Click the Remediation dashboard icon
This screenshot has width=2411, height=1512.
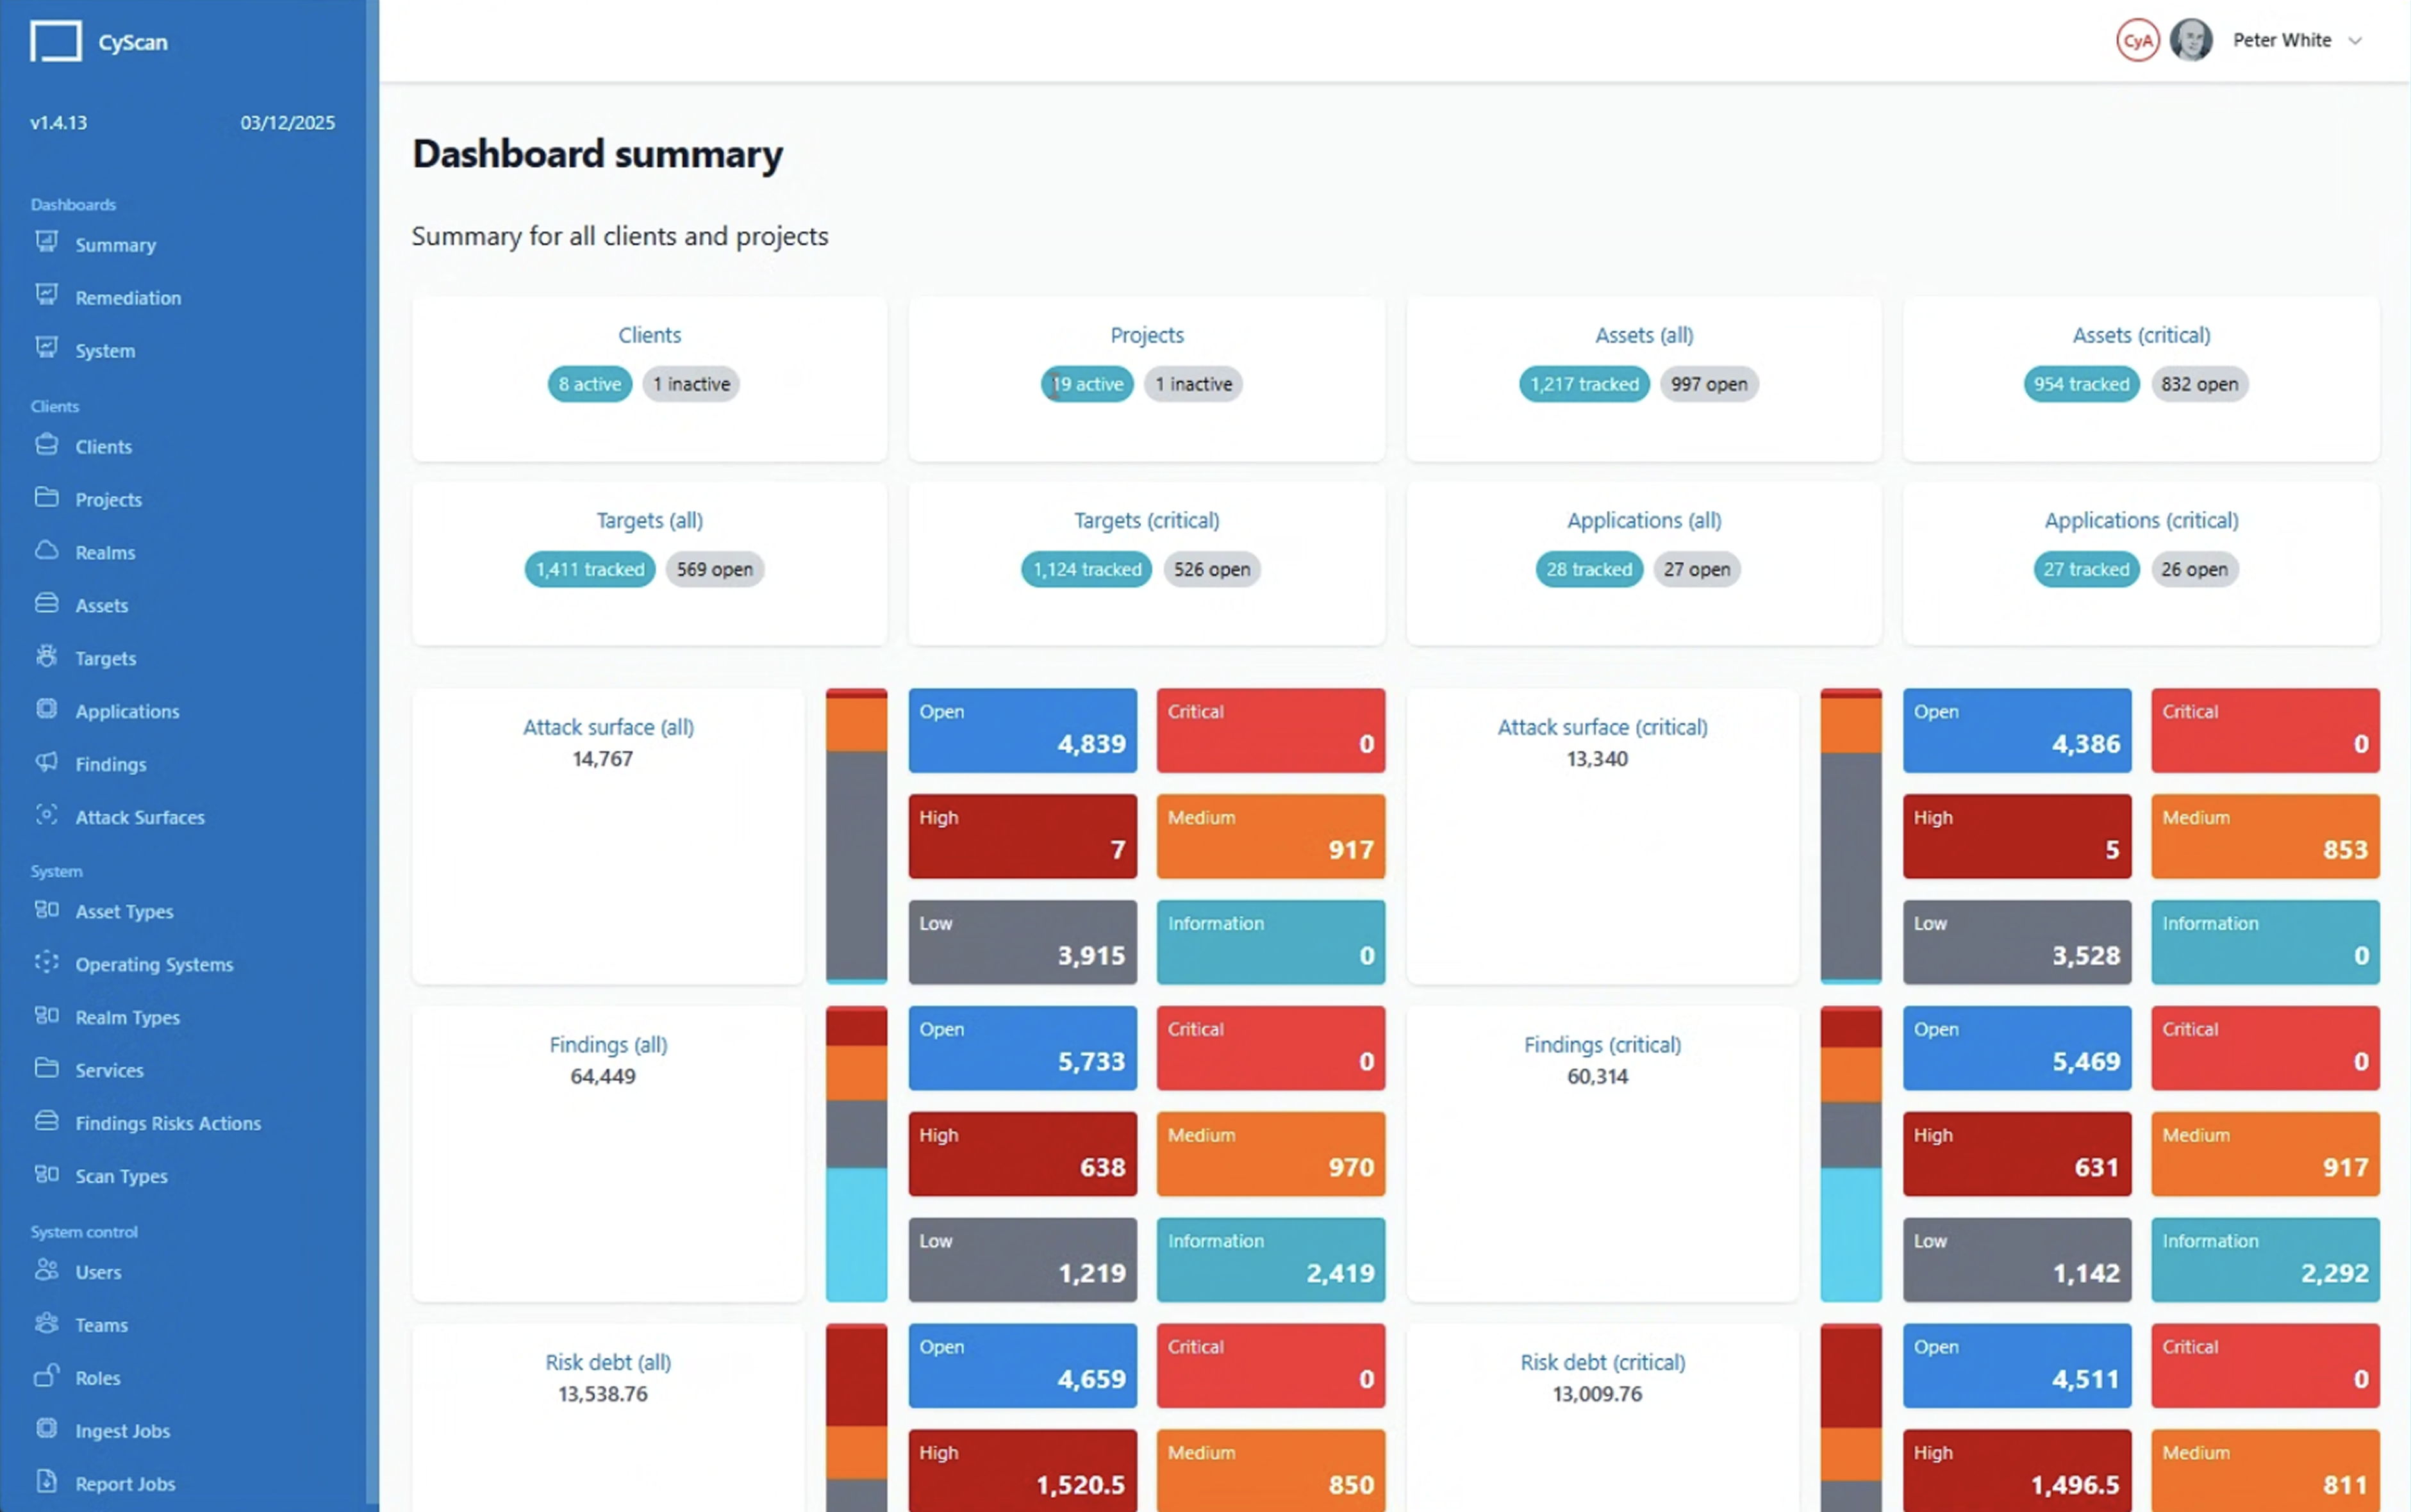(x=46, y=295)
